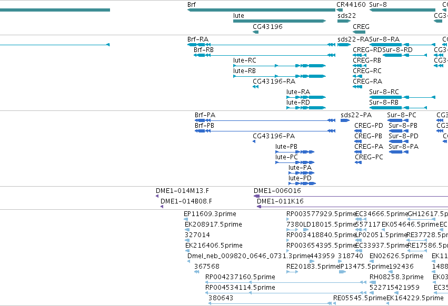
Task: Click the RP004534114.5prime feature label
Action: click(x=240, y=288)
